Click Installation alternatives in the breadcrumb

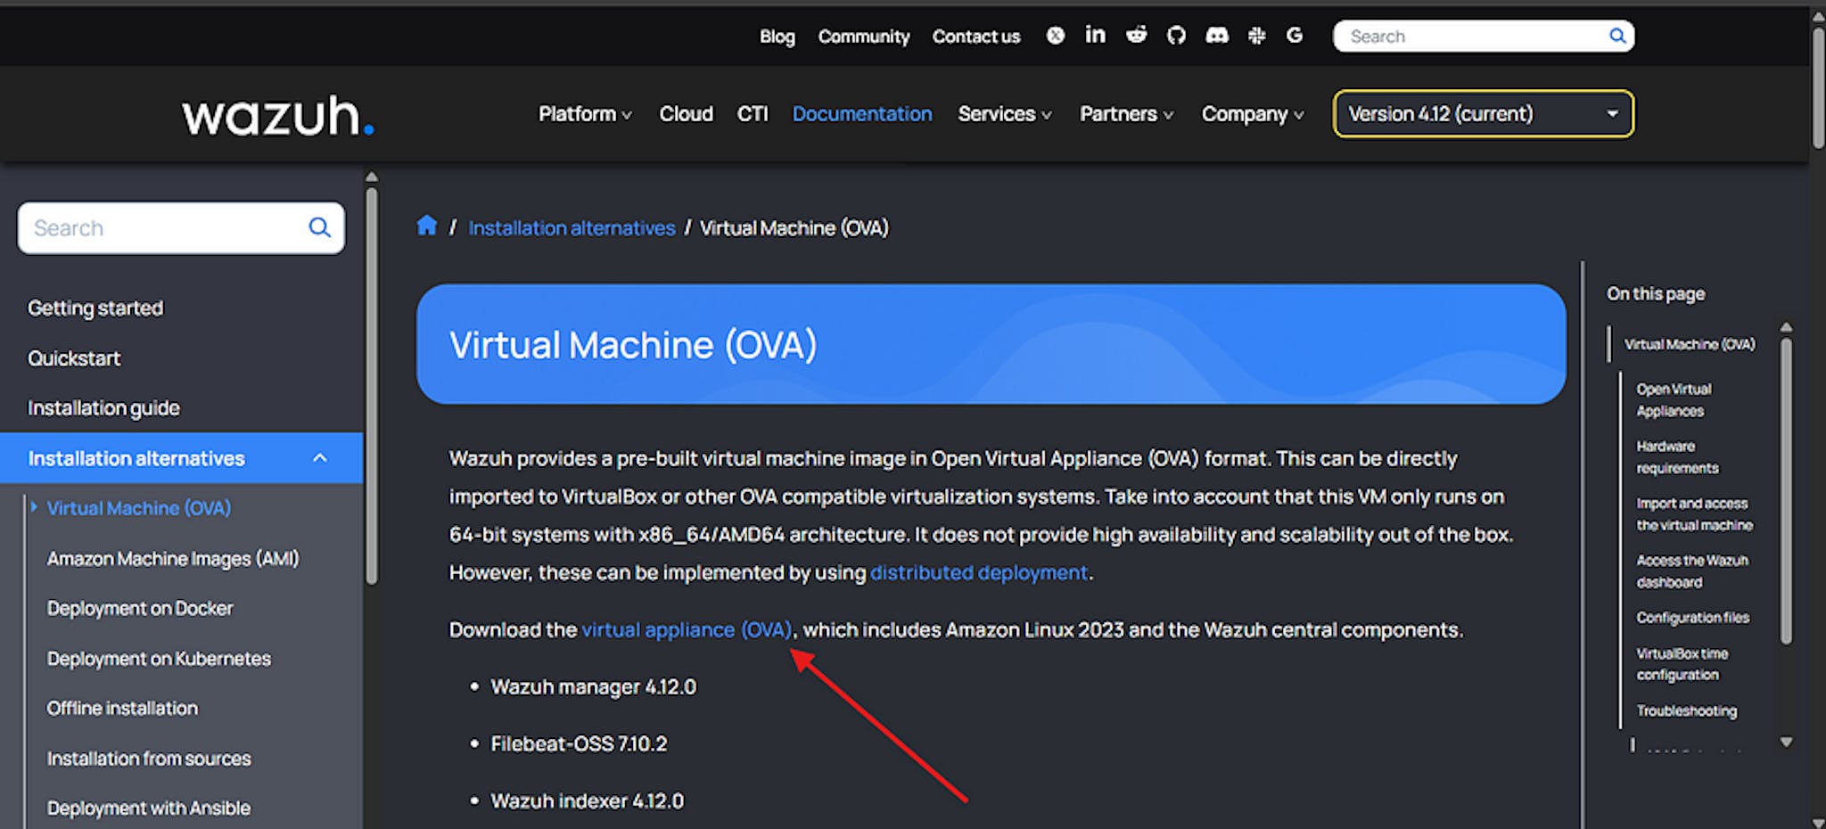[x=572, y=228]
